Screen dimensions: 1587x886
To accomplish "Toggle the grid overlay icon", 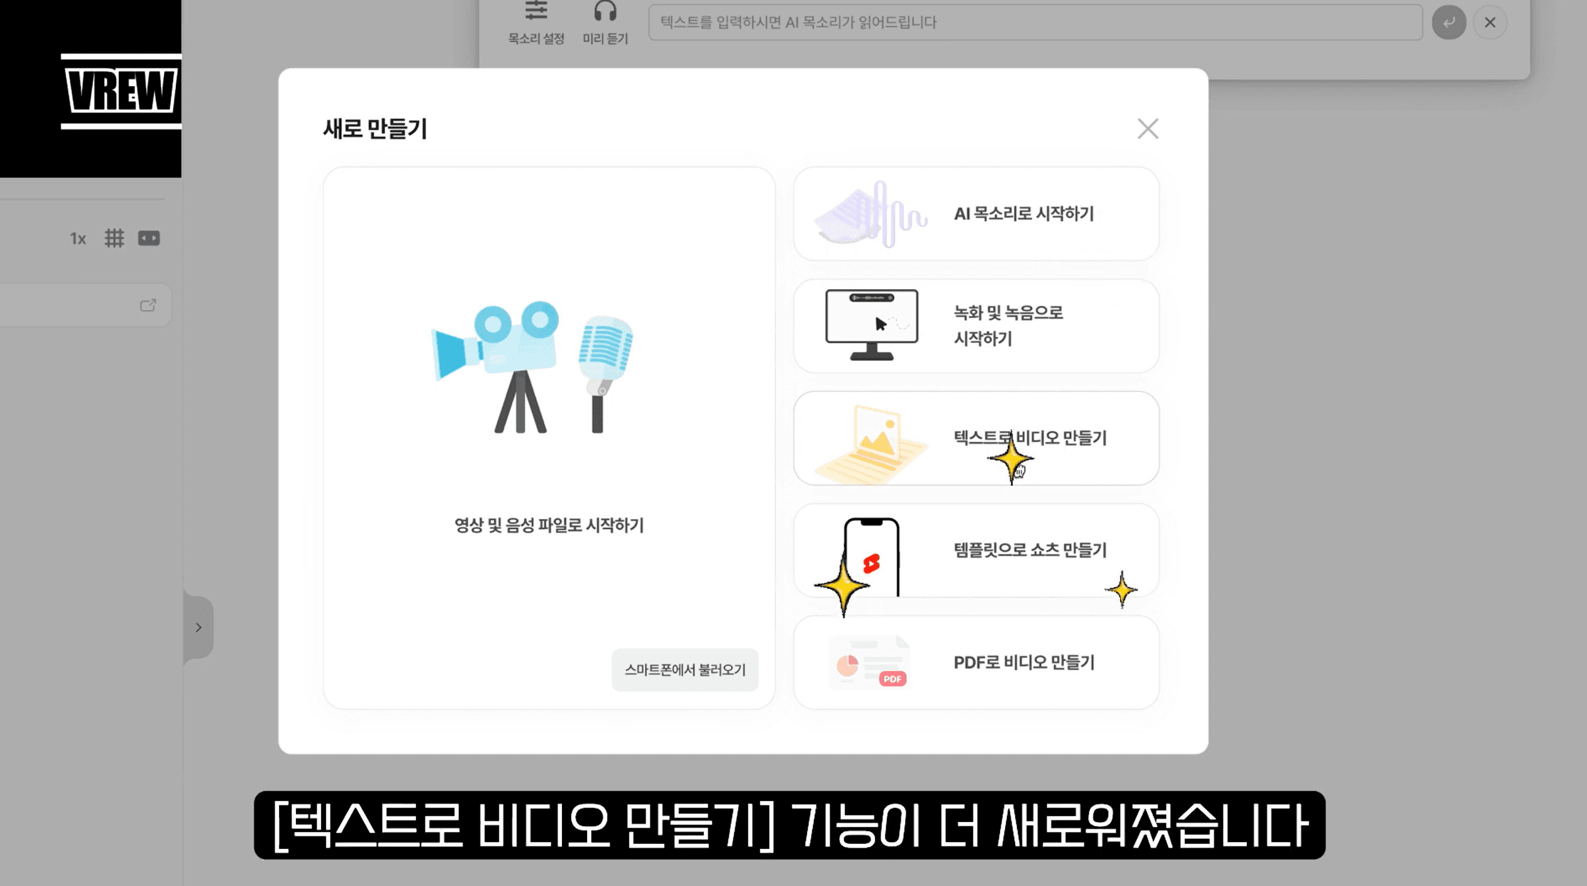I will pyautogui.click(x=114, y=238).
